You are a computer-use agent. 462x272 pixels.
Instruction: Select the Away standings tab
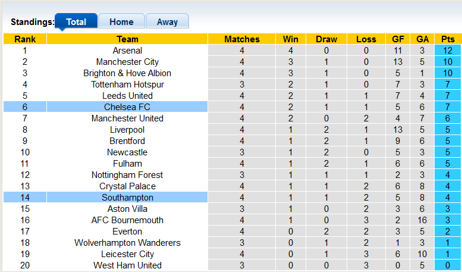pos(167,22)
